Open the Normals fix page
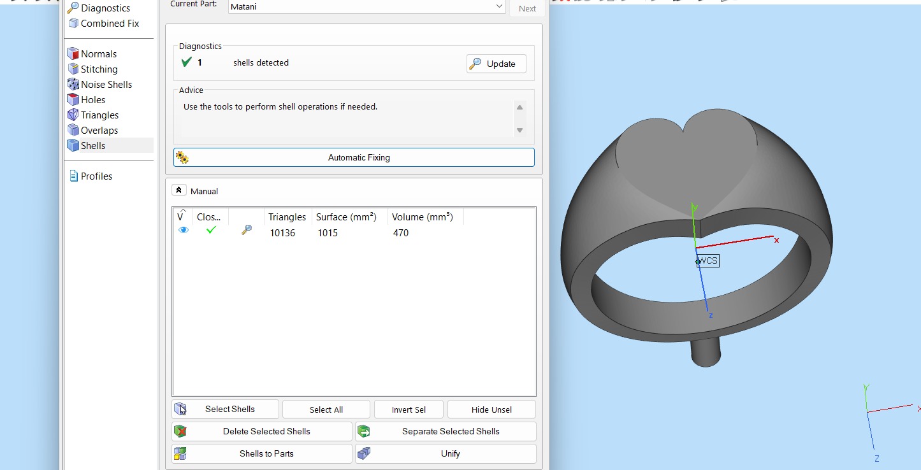This screenshot has height=470, width=921. [x=92, y=54]
